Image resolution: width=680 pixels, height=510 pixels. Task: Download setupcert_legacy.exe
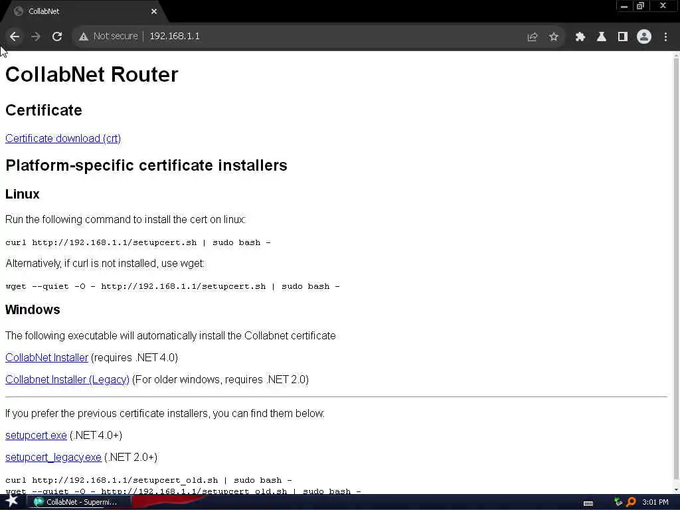click(53, 457)
